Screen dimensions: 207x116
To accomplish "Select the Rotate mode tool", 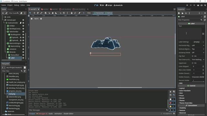I will point(38,13).
